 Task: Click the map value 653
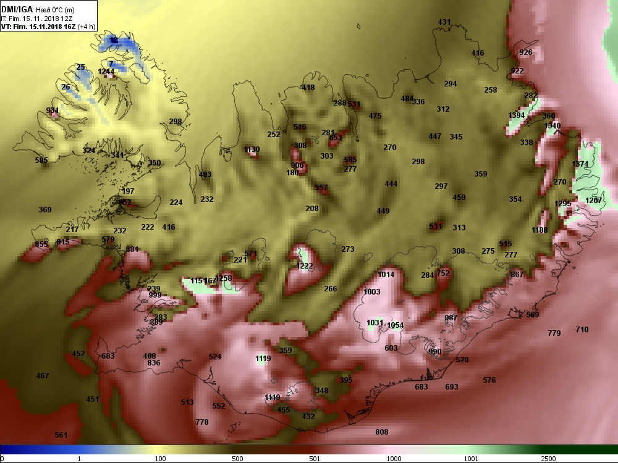pos(336,138)
